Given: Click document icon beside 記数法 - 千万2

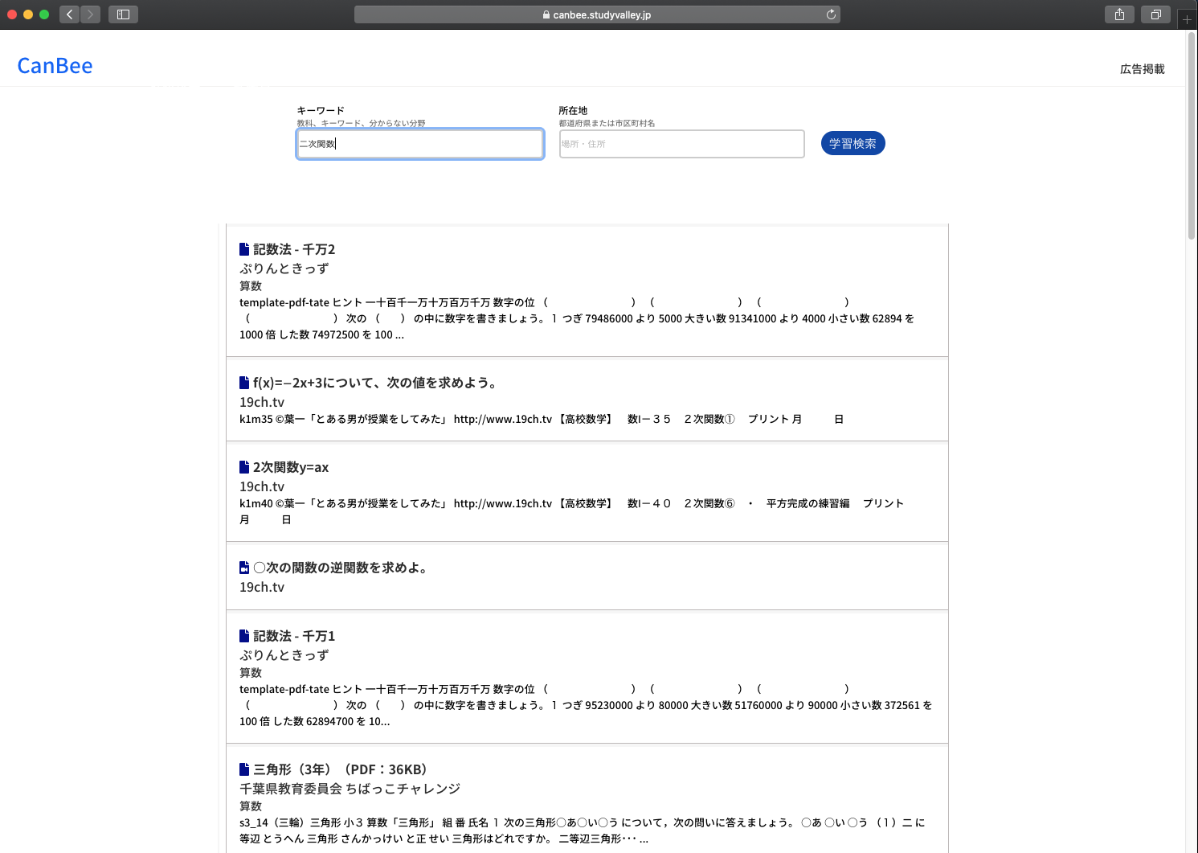Looking at the screenshot, I should [x=244, y=249].
